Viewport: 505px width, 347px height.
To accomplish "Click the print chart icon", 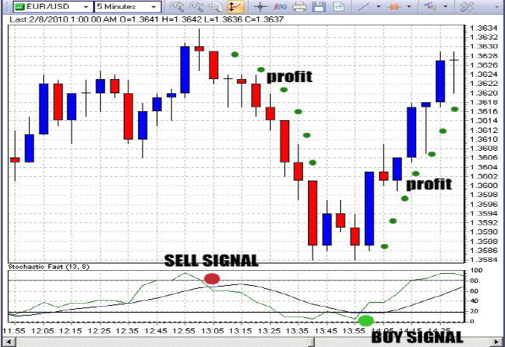I will point(299,7).
